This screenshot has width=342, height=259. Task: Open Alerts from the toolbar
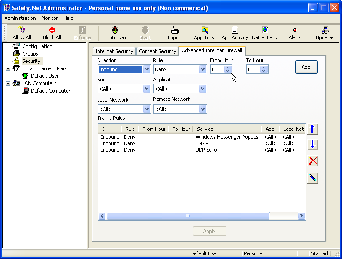295,33
